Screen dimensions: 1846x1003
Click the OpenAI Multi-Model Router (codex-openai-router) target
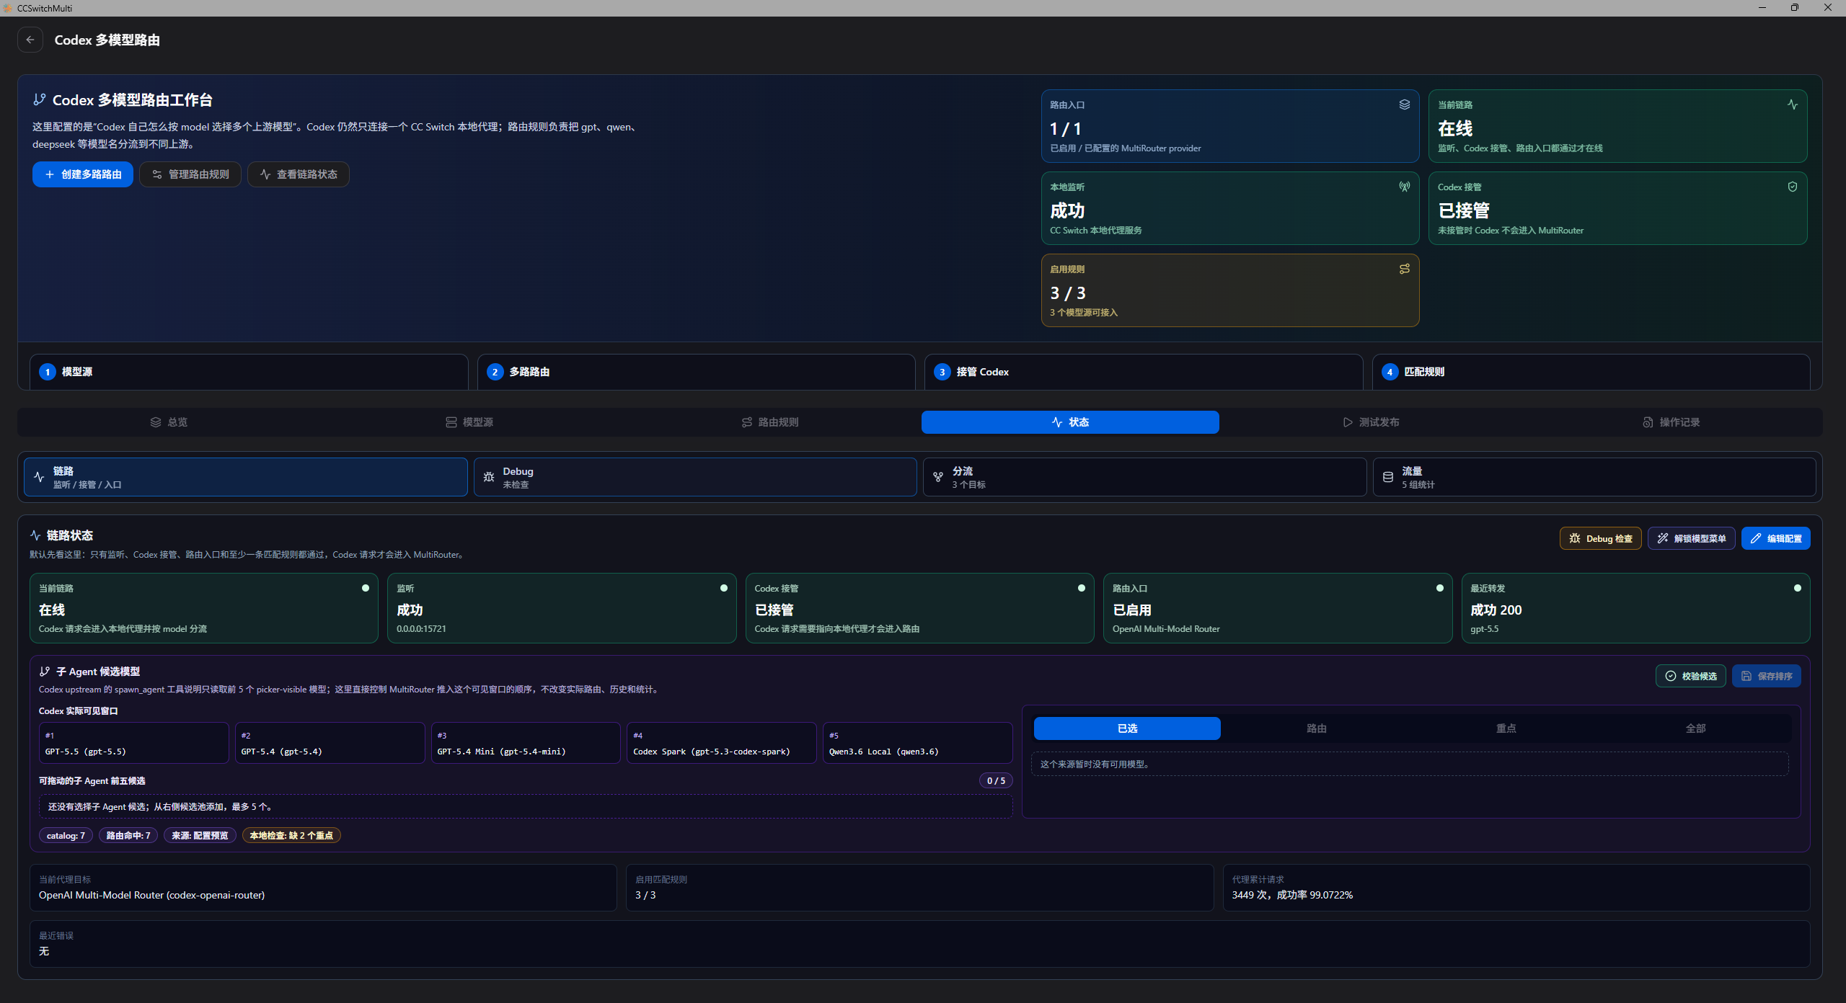click(151, 895)
